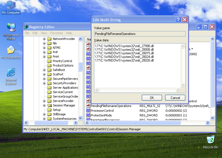222x158 pixels.
Task: Expand the NetworkProvider tree node
Action: 44,39
